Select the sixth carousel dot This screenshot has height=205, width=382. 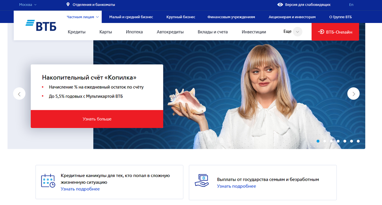click(351, 141)
